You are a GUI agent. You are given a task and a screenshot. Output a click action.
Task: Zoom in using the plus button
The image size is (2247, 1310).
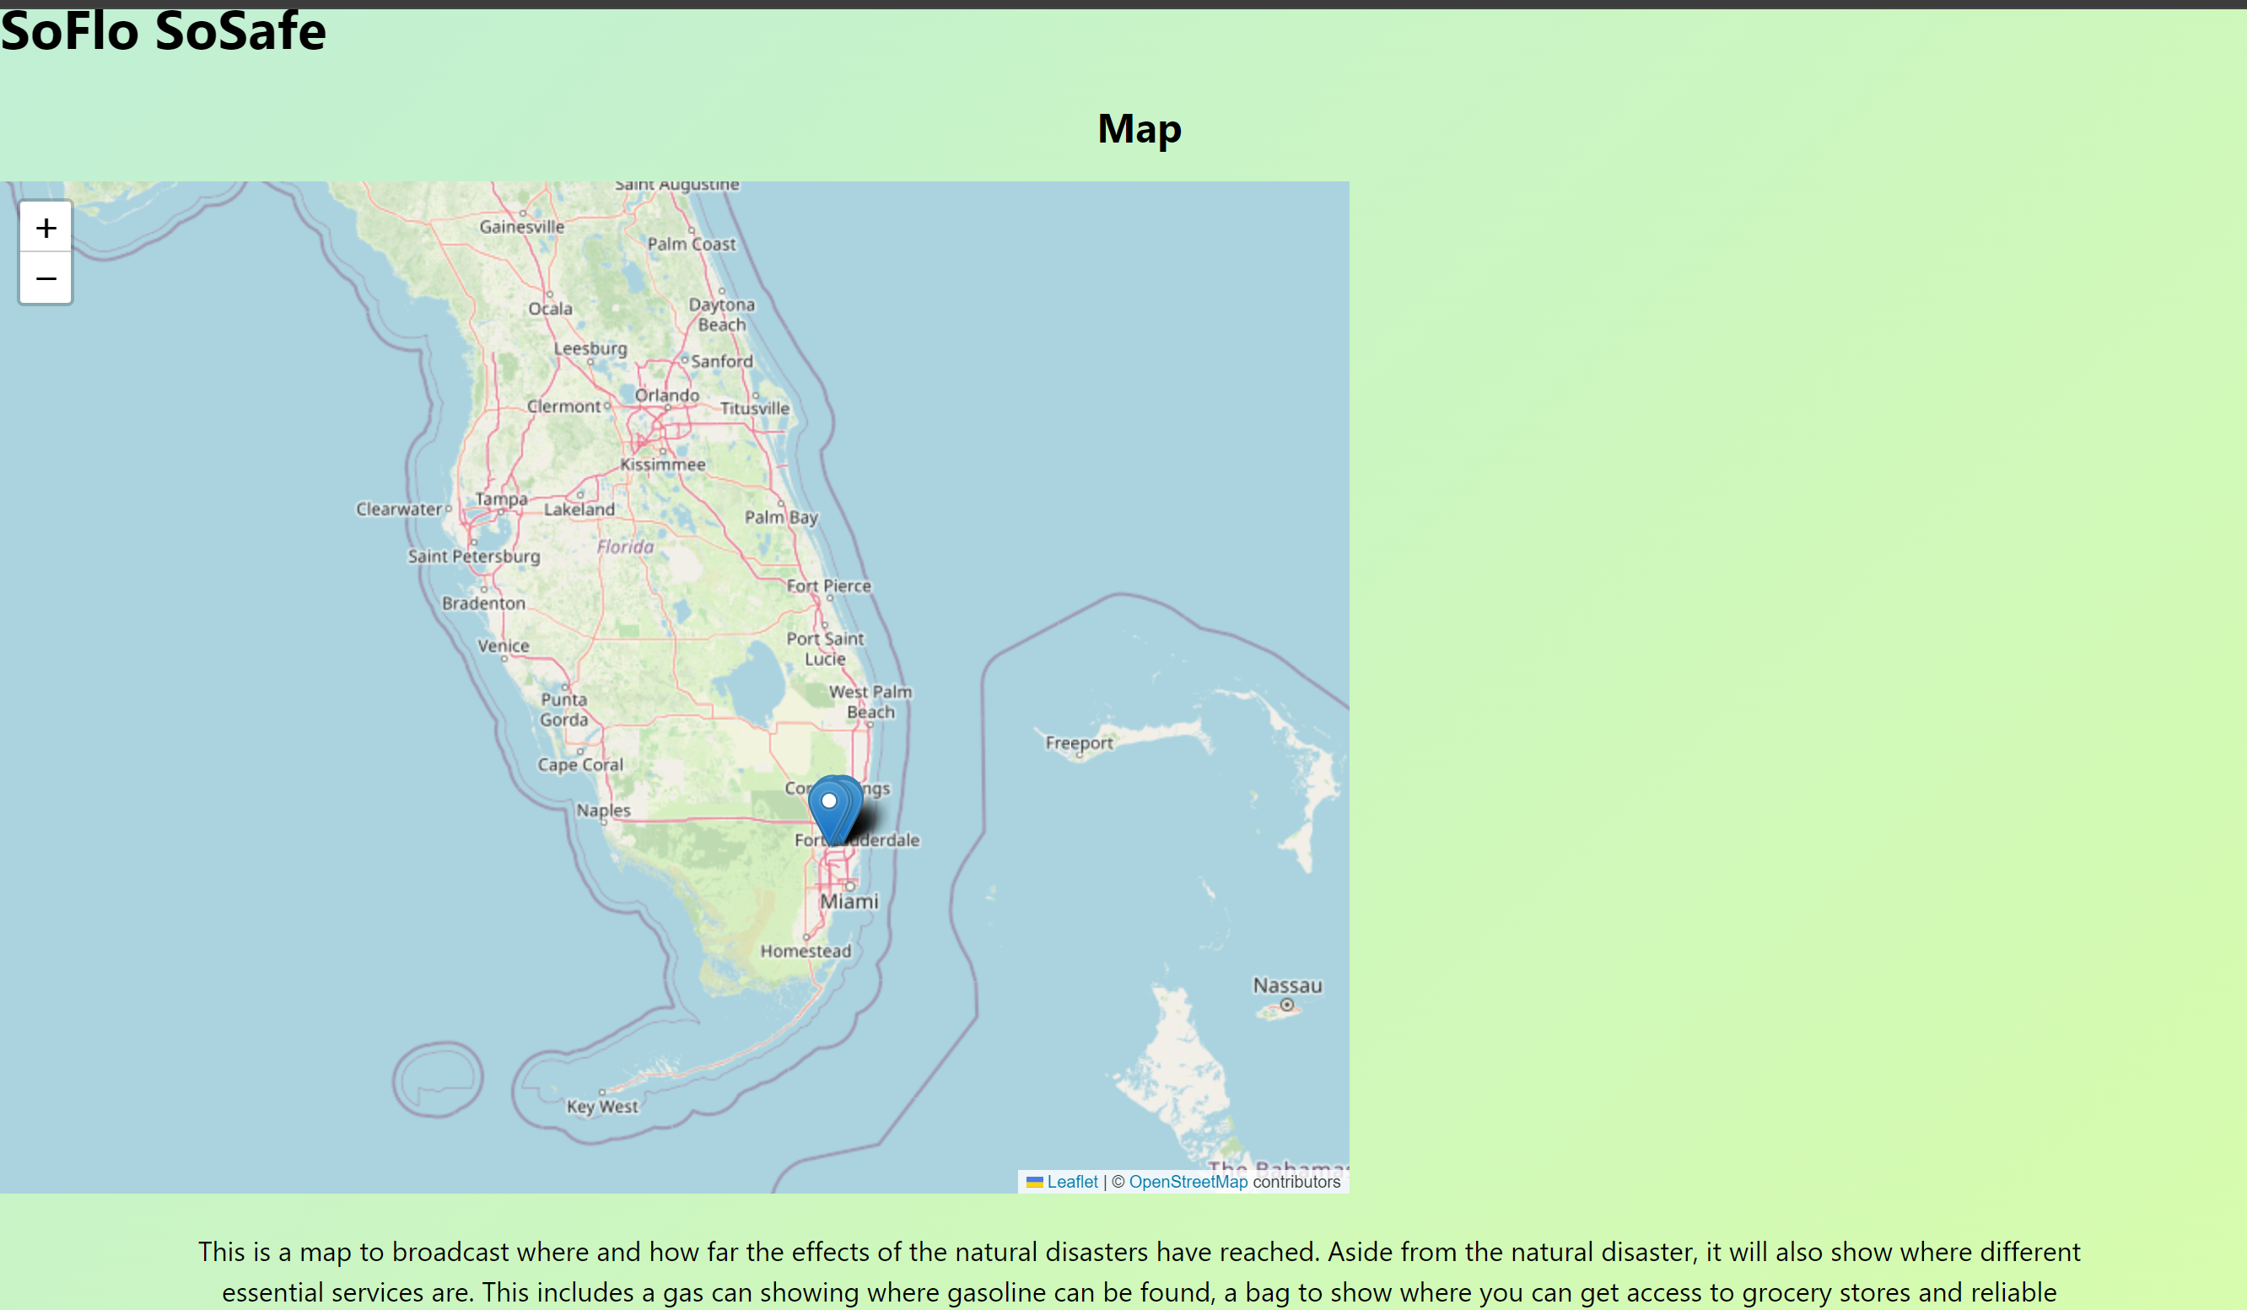[46, 229]
